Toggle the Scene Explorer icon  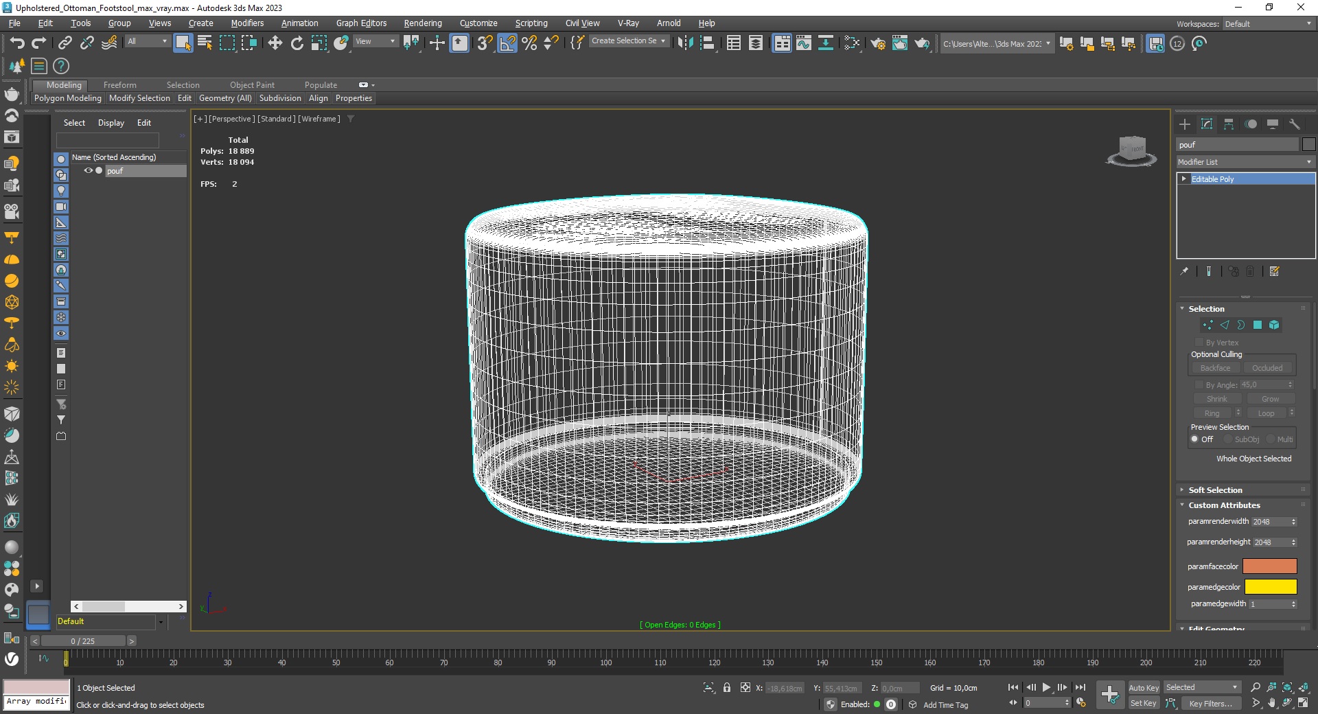[734, 43]
